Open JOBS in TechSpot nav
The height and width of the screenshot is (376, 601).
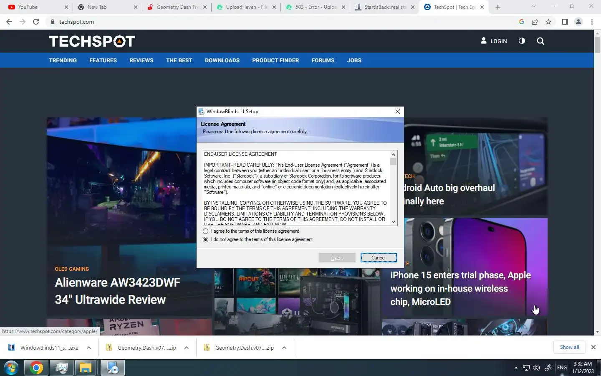pyautogui.click(x=354, y=60)
